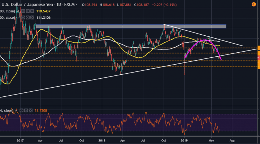Toggle visibility of the 110.5437 moving average
The height and width of the screenshot is (144, 260).
[23, 11]
